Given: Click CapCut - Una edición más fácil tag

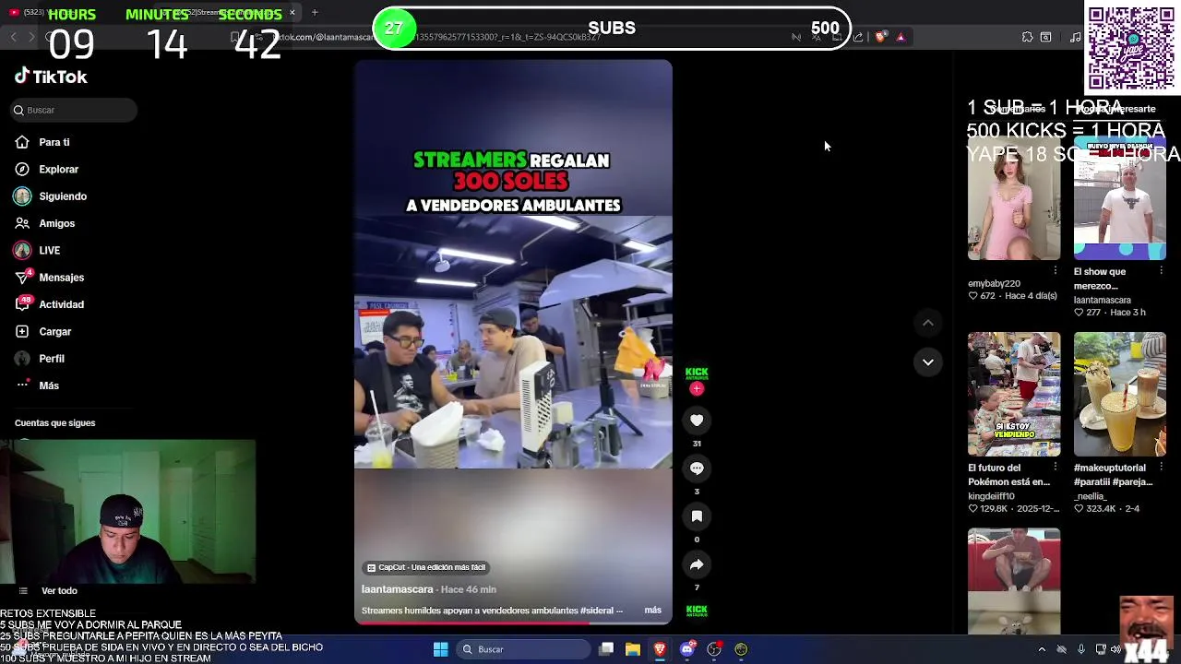Looking at the screenshot, I should pos(426,567).
